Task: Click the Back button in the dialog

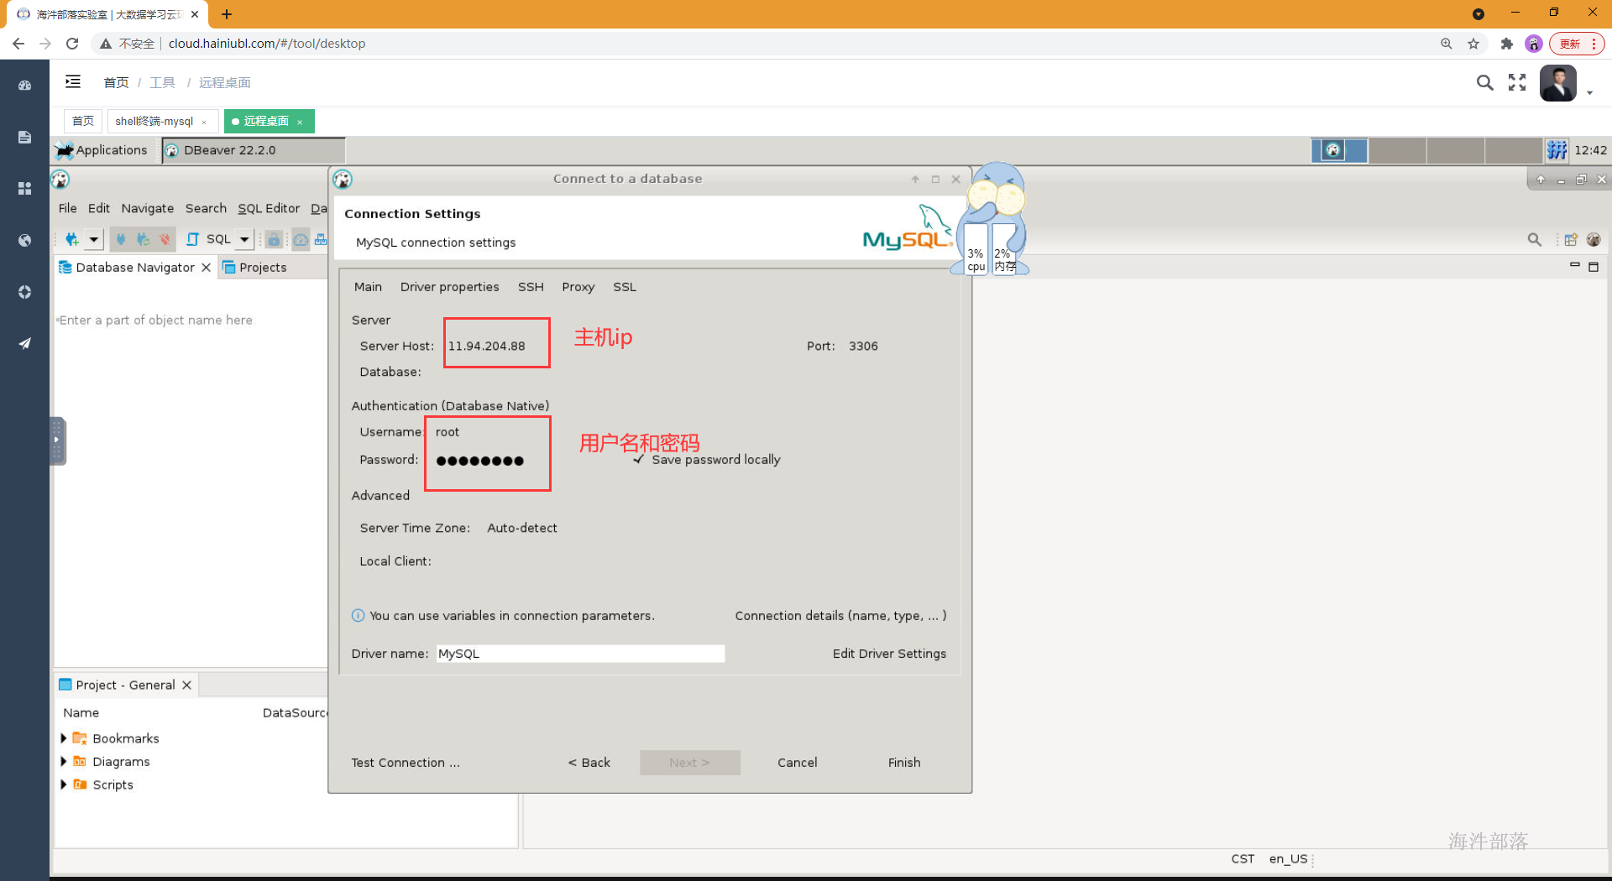Action: click(x=589, y=763)
